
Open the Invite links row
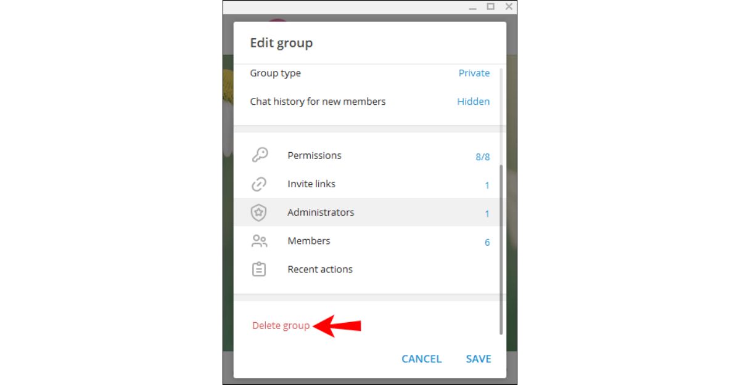(366, 184)
